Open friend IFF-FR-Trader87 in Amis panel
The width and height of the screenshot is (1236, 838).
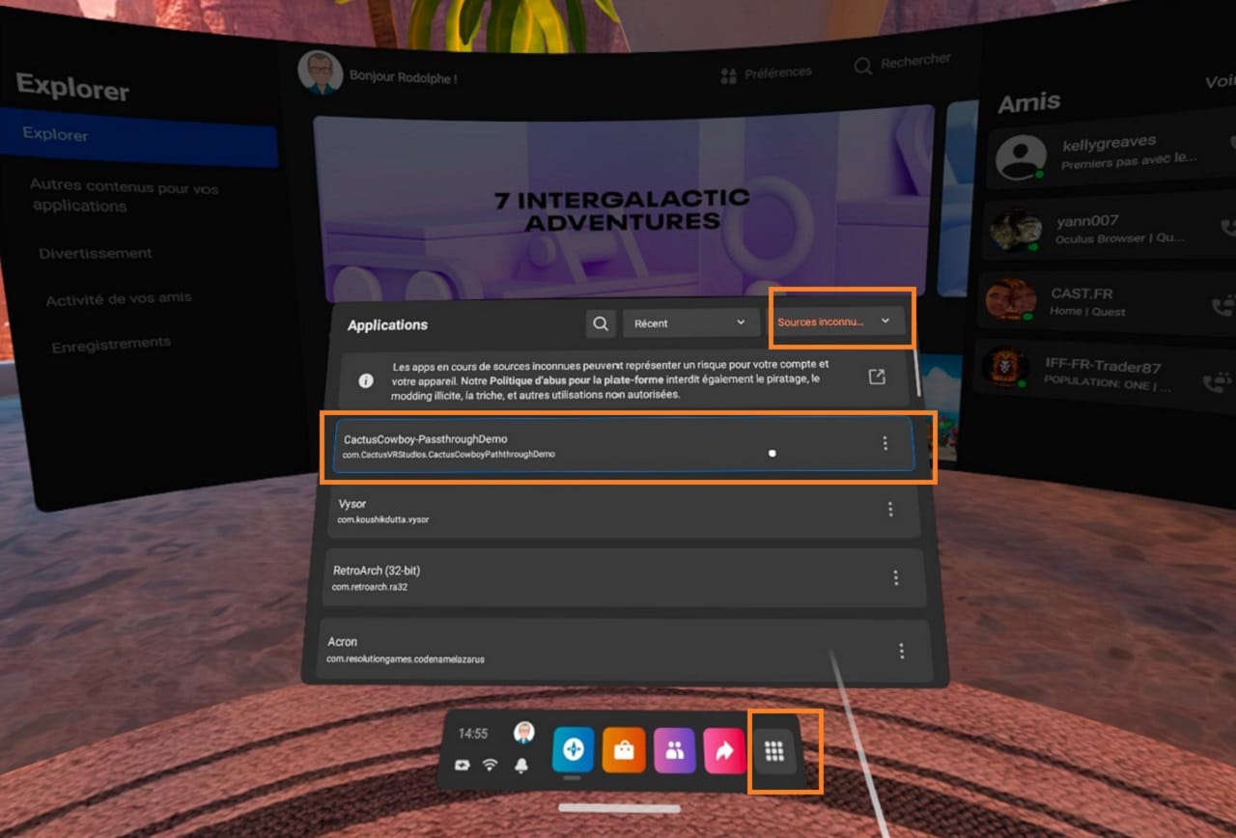click(1106, 370)
